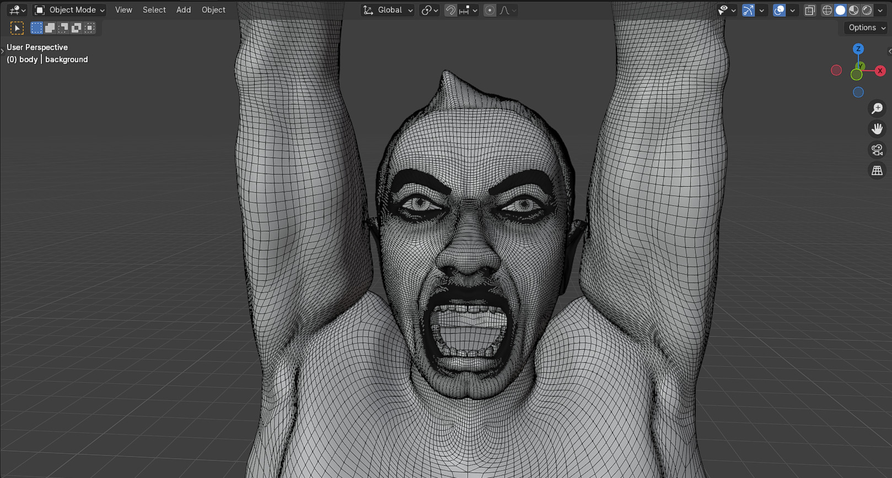
Task: Toggle viewport gizmos display
Action: (x=748, y=10)
